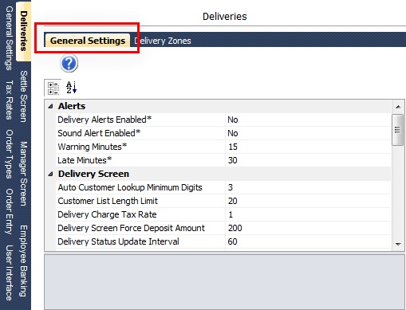Image resolution: width=406 pixels, height=310 pixels.
Task: Select the Delivery Alerts Enabled row
Action: pyautogui.click(x=223, y=120)
